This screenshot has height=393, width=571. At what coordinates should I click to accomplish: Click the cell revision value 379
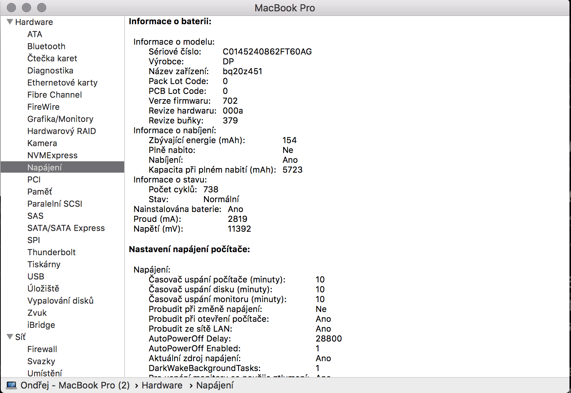(x=230, y=120)
